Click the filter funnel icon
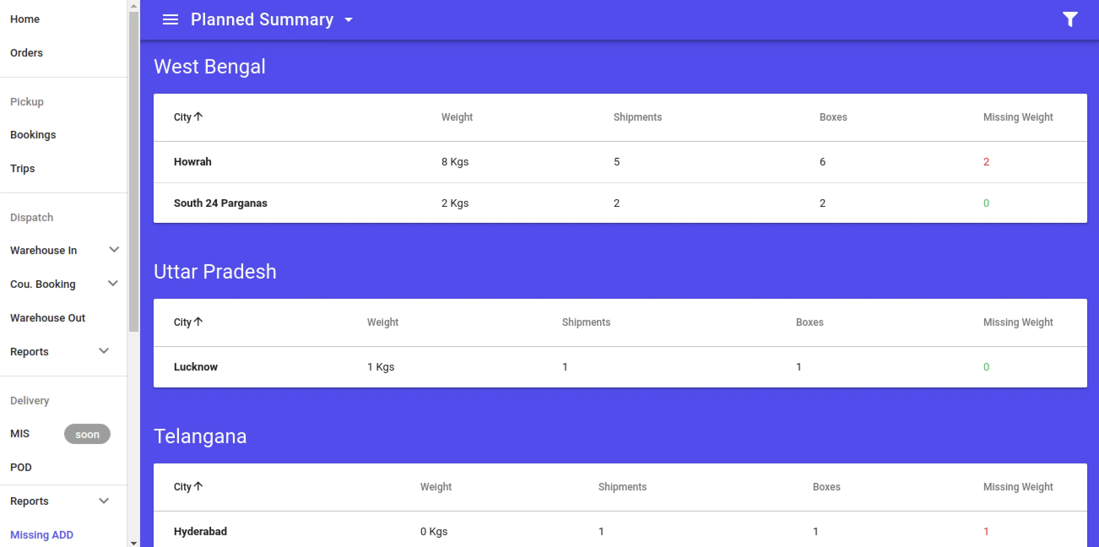Viewport: 1099px width, 547px height. 1069,20
